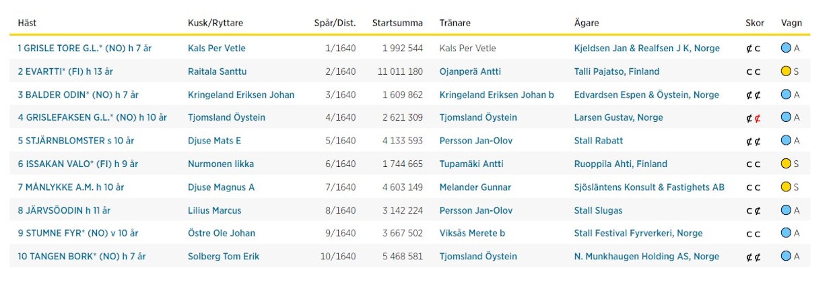Open driver Solberg Tom Erik link
835x289 pixels.
point(223,257)
